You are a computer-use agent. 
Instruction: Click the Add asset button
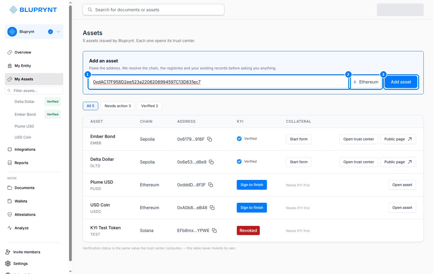(x=401, y=82)
